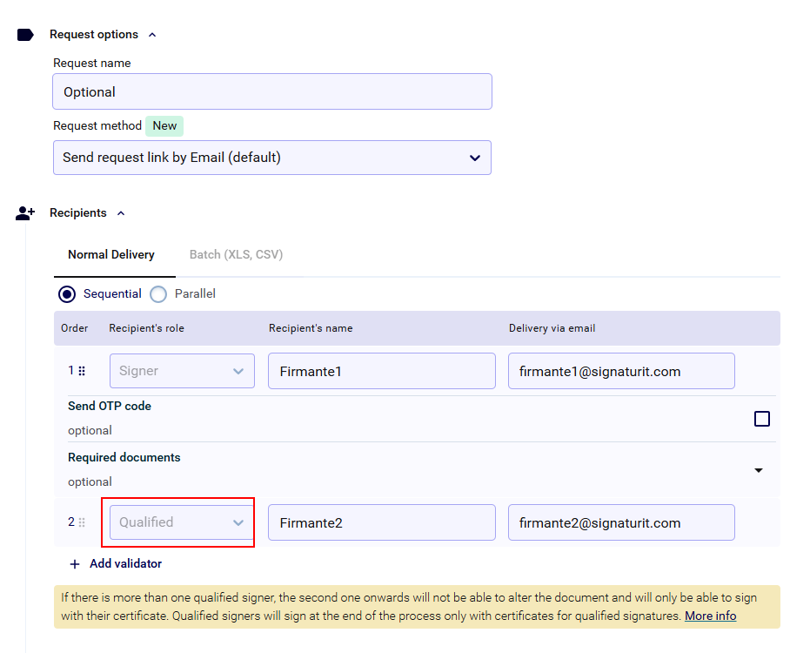Click the Request name input field
This screenshot has width=810, height=653.
[x=272, y=91]
